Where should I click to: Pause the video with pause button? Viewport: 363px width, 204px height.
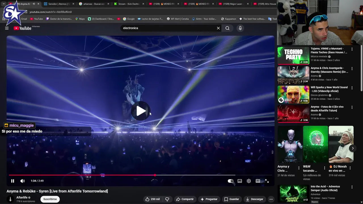(x=12, y=181)
